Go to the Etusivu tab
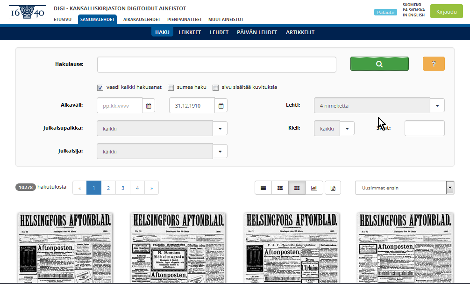Image resolution: width=470 pixels, height=284 pixels. (x=63, y=20)
